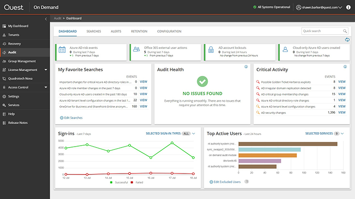Click the Azure AD risk events calendar icon
Screen dimensions: 355x199
coord(62,50)
